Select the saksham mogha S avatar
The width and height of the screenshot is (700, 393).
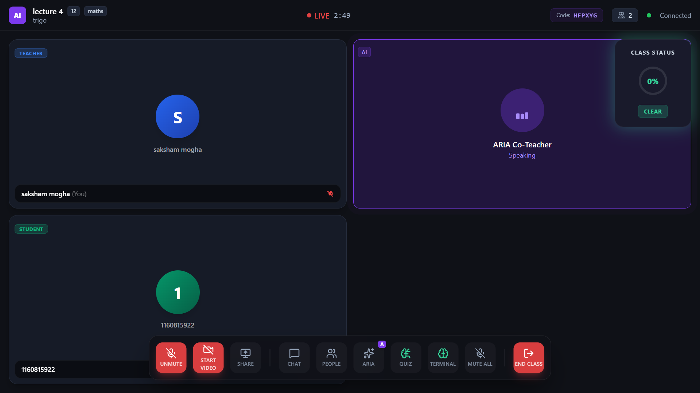click(x=178, y=116)
